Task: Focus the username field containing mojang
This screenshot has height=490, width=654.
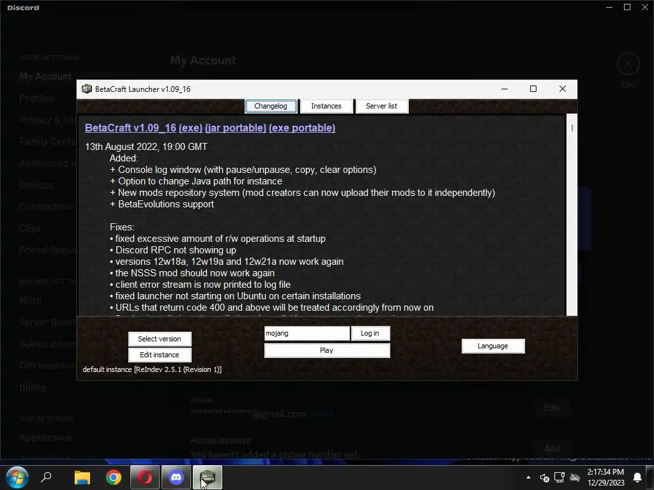Action: 307,333
